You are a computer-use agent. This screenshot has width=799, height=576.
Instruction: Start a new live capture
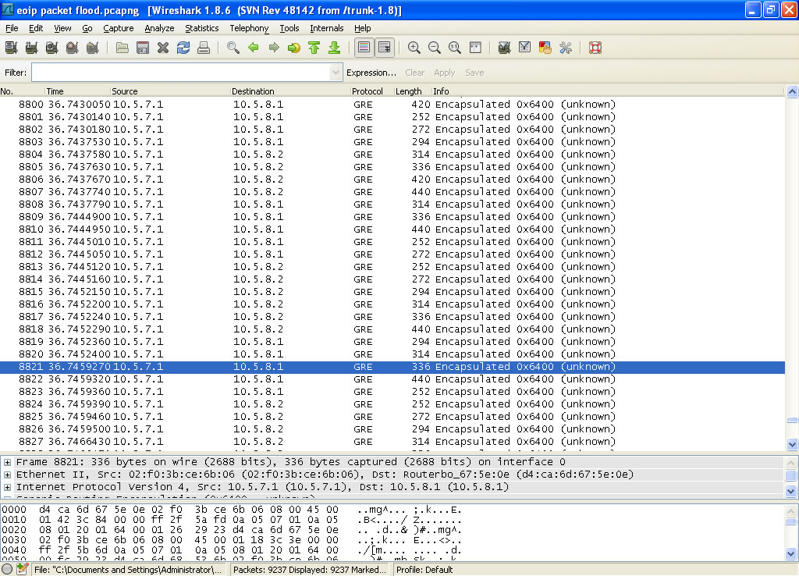coord(52,48)
